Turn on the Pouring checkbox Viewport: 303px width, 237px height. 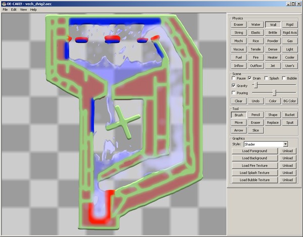(x=233, y=93)
